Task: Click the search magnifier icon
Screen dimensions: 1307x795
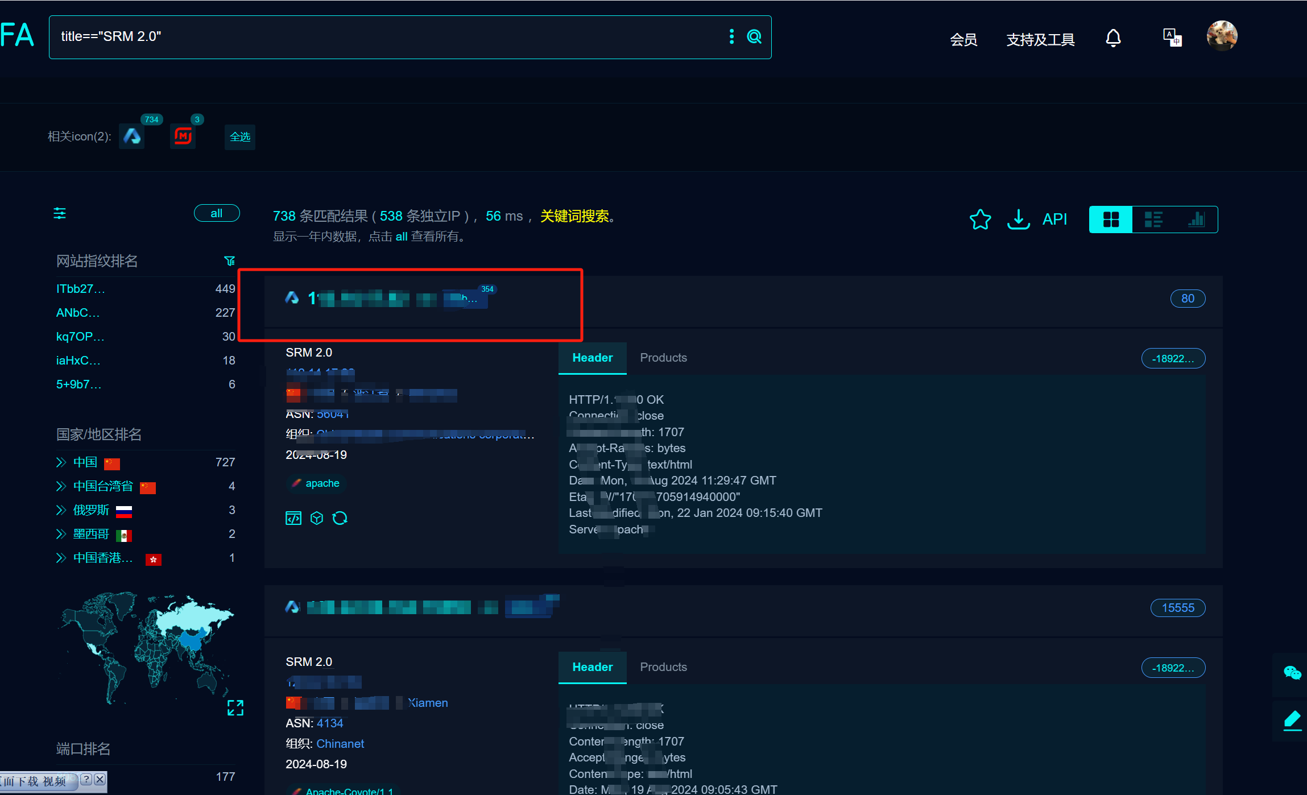Action: coord(754,37)
